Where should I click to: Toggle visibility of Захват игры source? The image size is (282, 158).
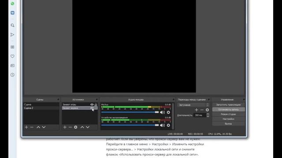tap(92, 104)
